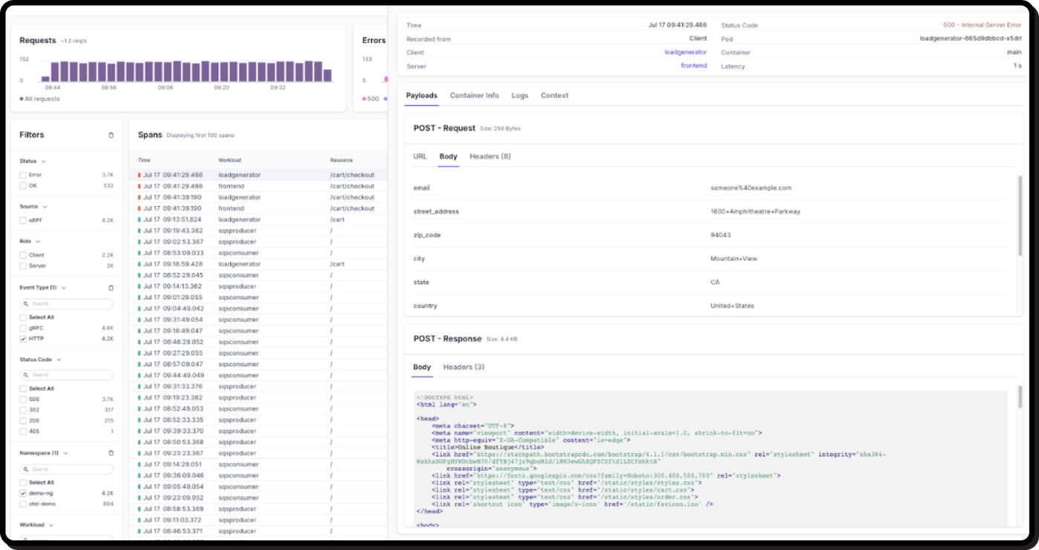Click in the Namespace search field

(x=67, y=469)
